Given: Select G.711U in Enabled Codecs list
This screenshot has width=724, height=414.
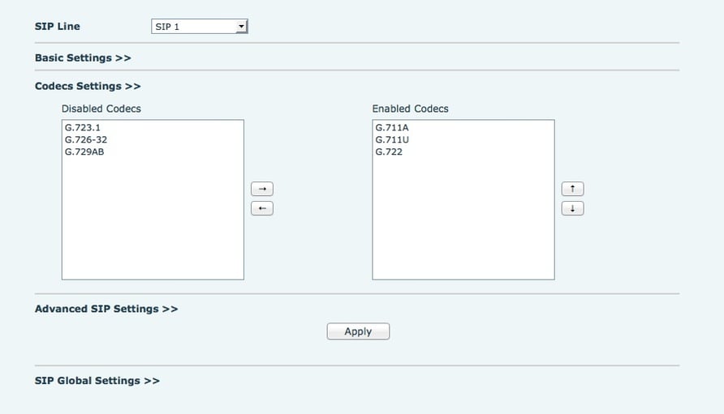Looking at the screenshot, I should click(x=392, y=139).
